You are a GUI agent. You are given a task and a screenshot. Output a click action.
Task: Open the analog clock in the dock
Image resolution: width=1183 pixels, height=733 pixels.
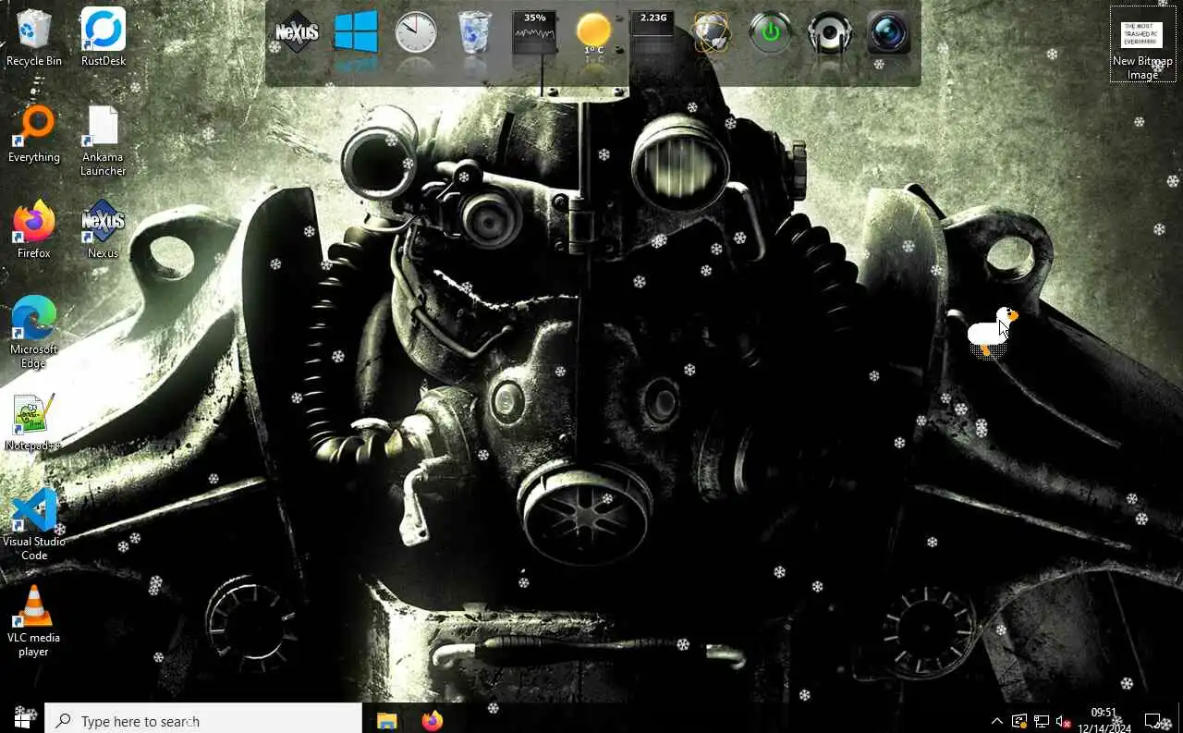[x=416, y=32]
